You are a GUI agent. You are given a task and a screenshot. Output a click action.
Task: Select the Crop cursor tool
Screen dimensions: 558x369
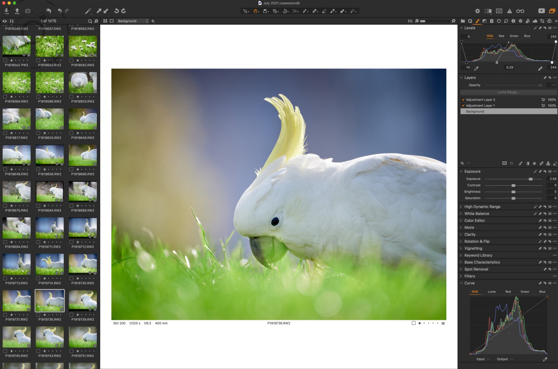click(x=276, y=11)
